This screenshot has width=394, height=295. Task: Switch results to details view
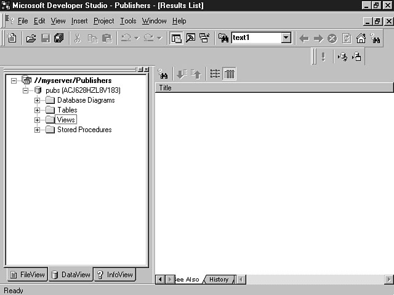click(x=230, y=74)
